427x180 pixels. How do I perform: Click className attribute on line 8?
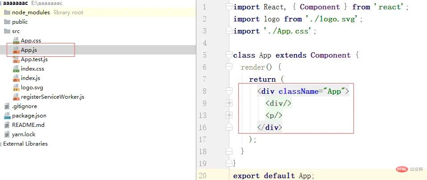[x=298, y=91]
